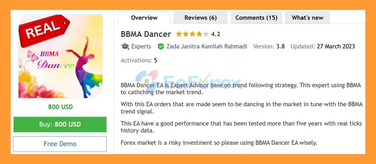
Task: Click the EaForex watermark logo
Action: pyautogui.click(x=188, y=81)
